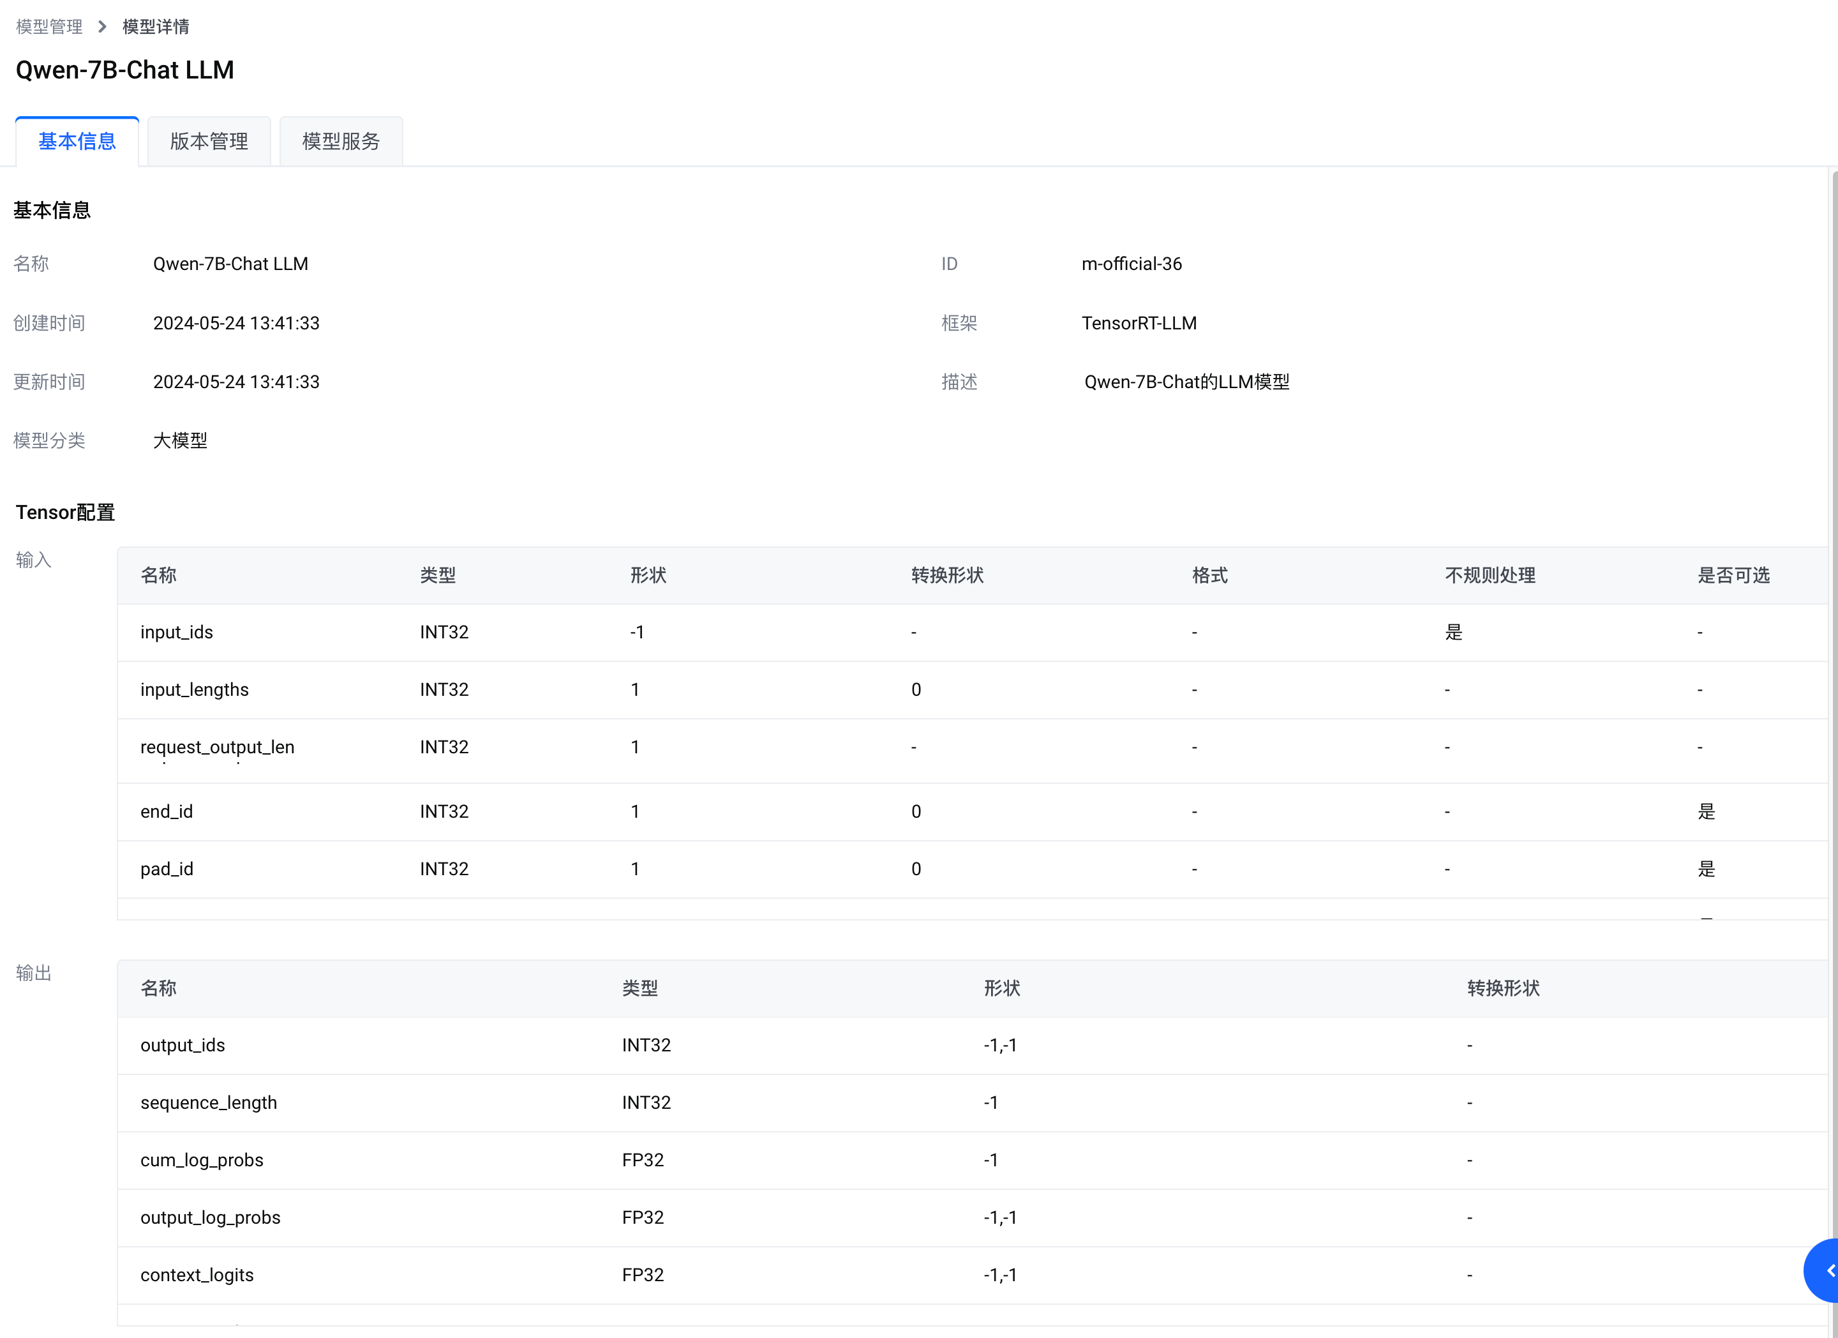Click INT32 type in sequence_length row

[646, 1103]
